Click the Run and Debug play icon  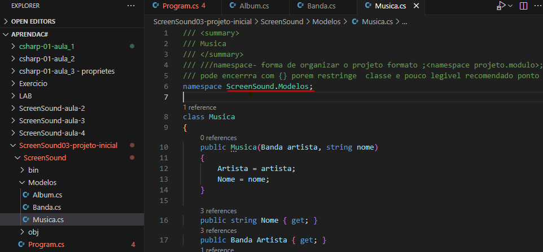500,6
